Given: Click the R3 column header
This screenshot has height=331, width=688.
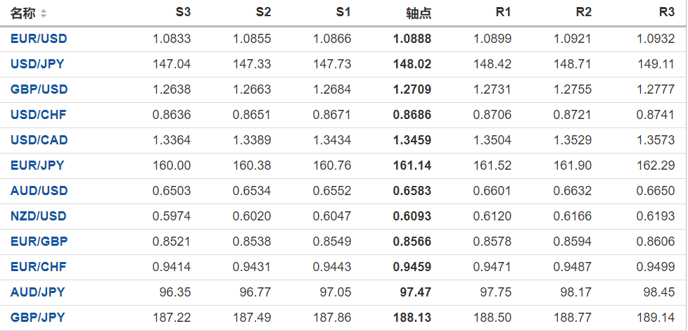Looking at the screenshot, I should point(667,13).
